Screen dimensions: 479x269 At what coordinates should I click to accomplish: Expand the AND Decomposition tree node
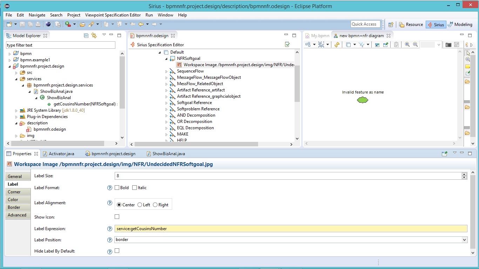(167, 116)
